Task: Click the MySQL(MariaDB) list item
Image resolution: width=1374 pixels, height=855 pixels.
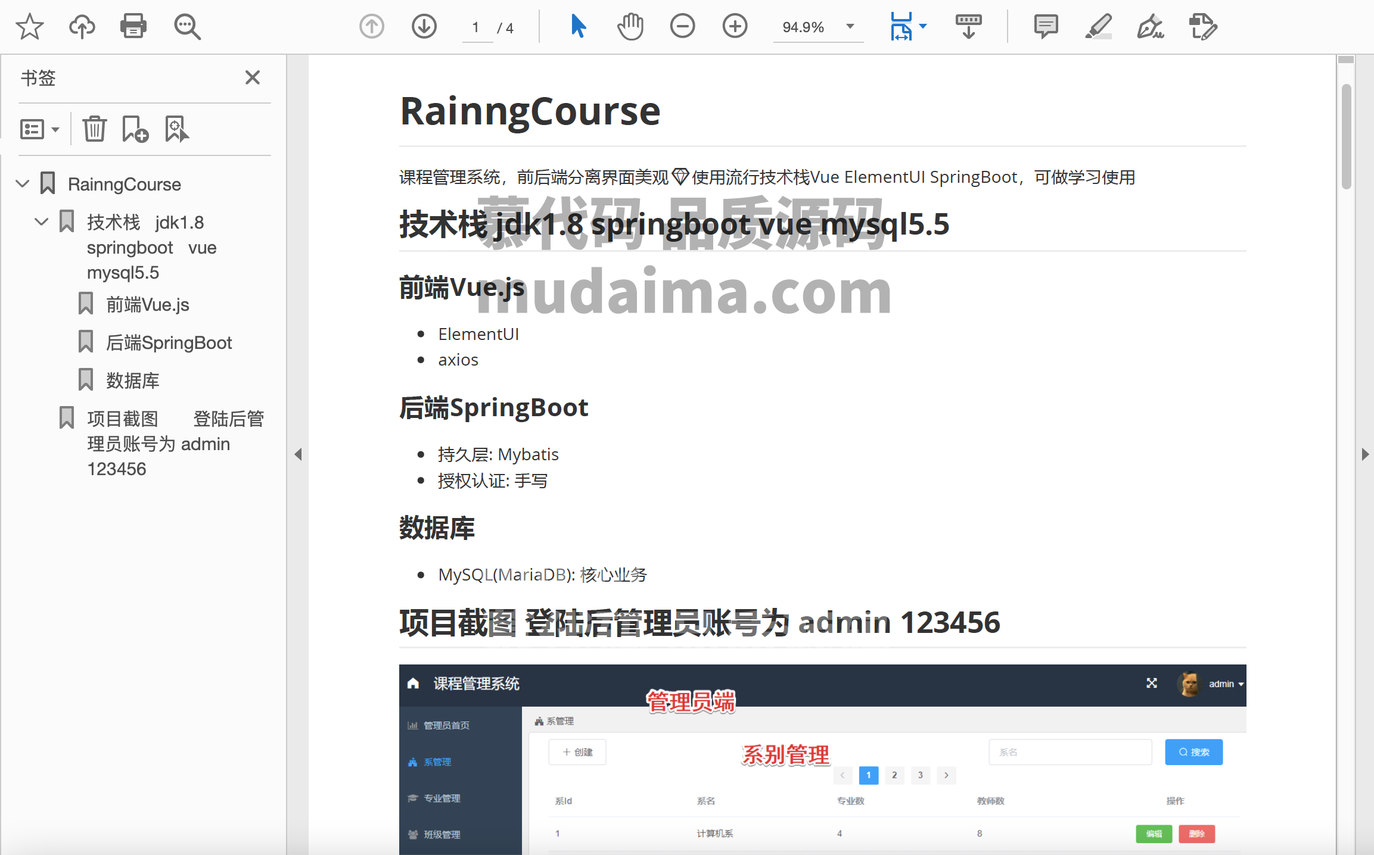Action: click(543, 575)
